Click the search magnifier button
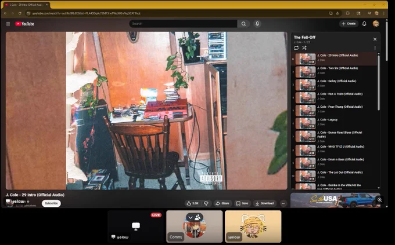The width and height of the screenshot is (395, 245). pos(243,24)
